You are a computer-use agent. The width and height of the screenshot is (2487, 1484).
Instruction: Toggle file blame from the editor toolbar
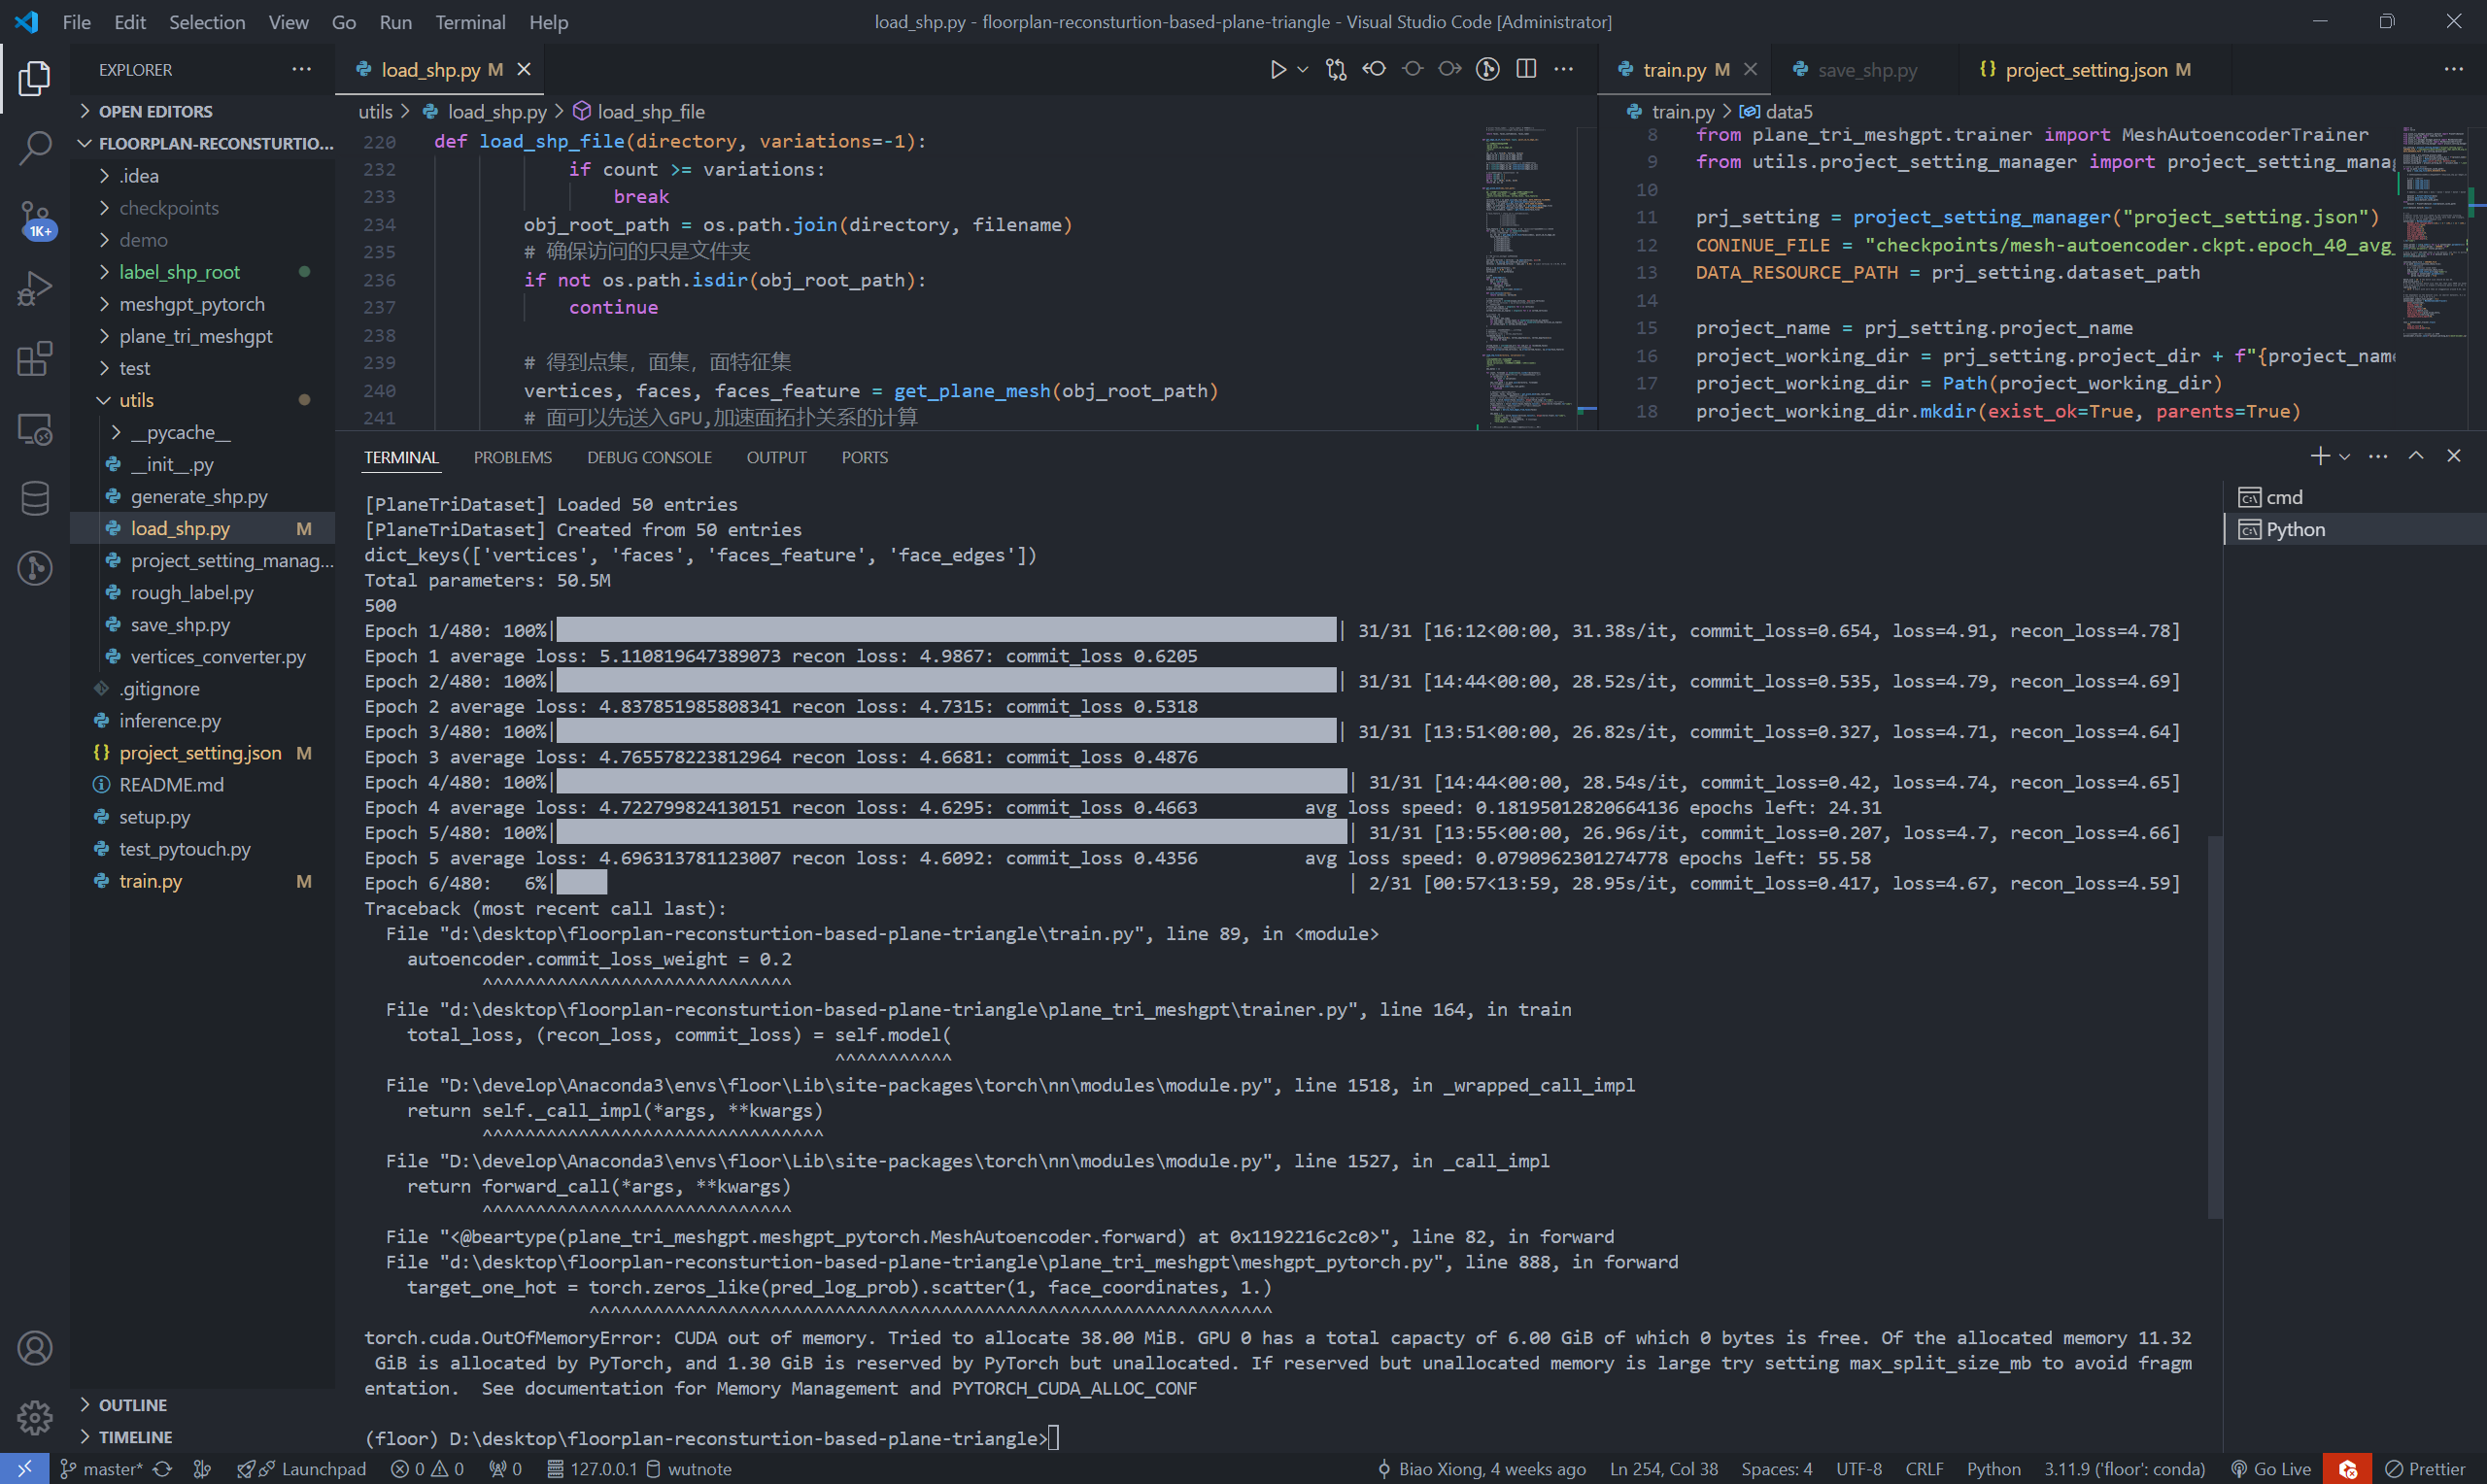(1412, 69)
